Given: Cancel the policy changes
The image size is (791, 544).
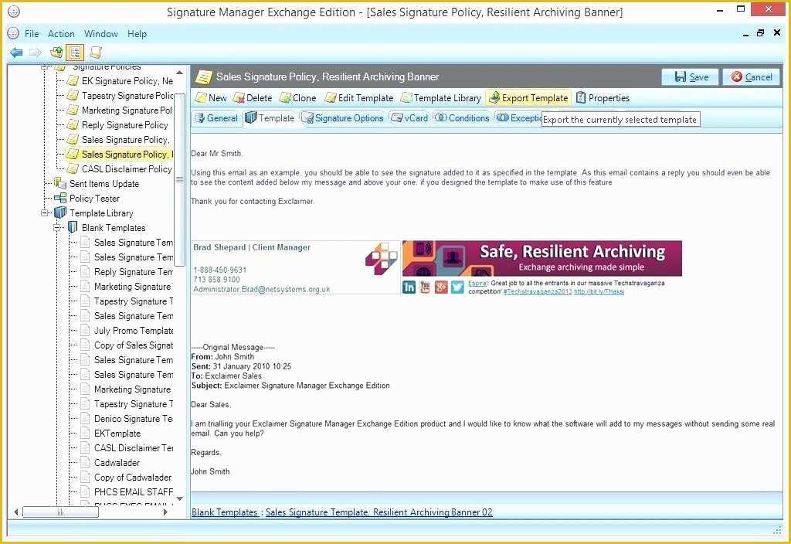Looking at the screenshot, I should tap(751, 76).
